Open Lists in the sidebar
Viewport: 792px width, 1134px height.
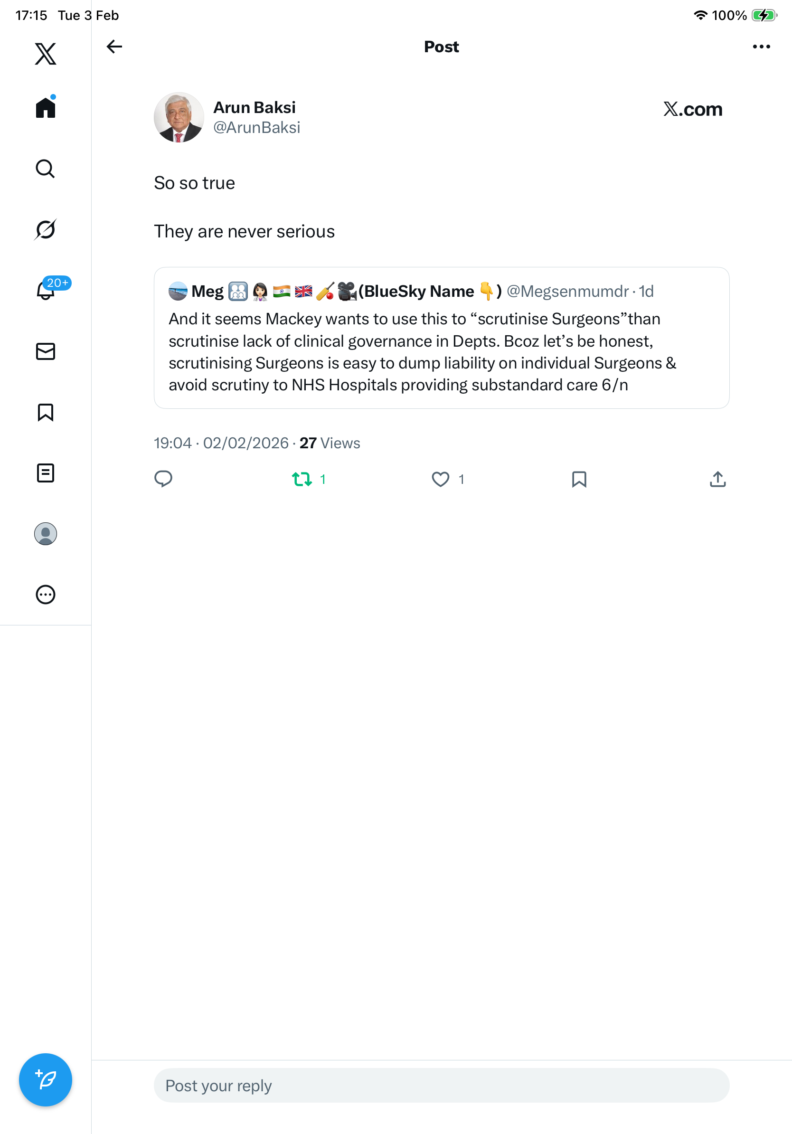pyautogui.click(x=46, y=472)
